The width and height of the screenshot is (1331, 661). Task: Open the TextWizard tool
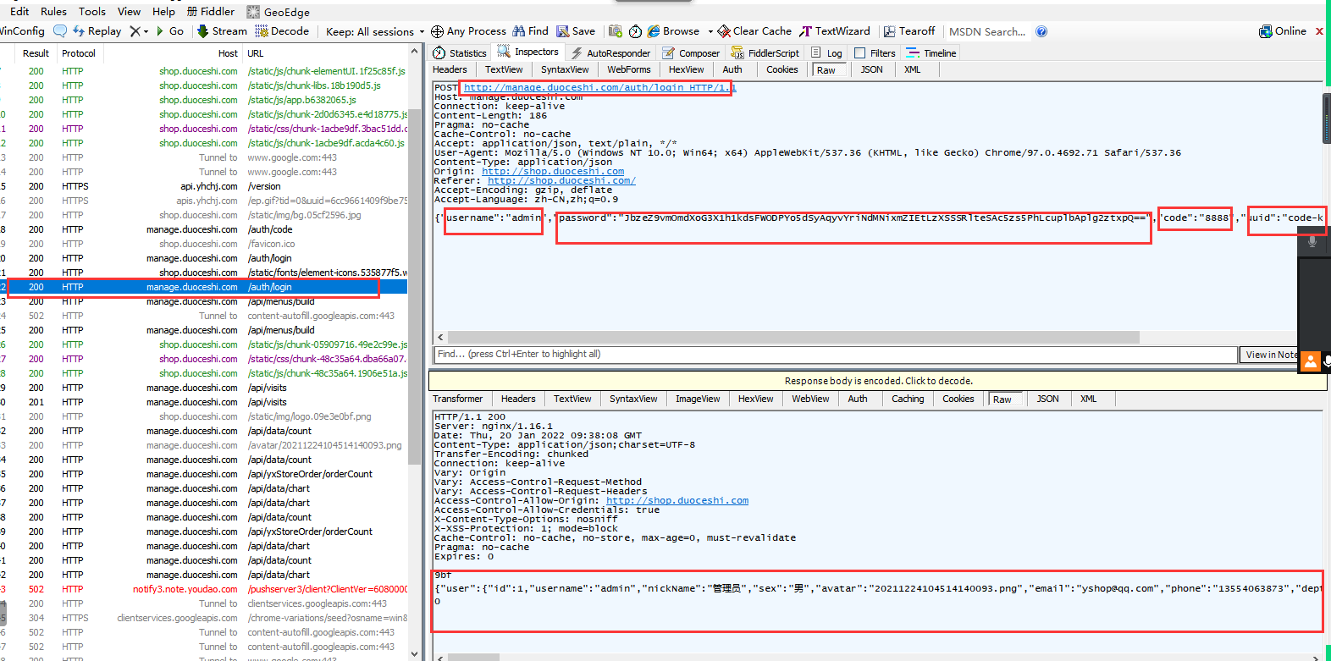pyautogui.click(x=835, y=31)
